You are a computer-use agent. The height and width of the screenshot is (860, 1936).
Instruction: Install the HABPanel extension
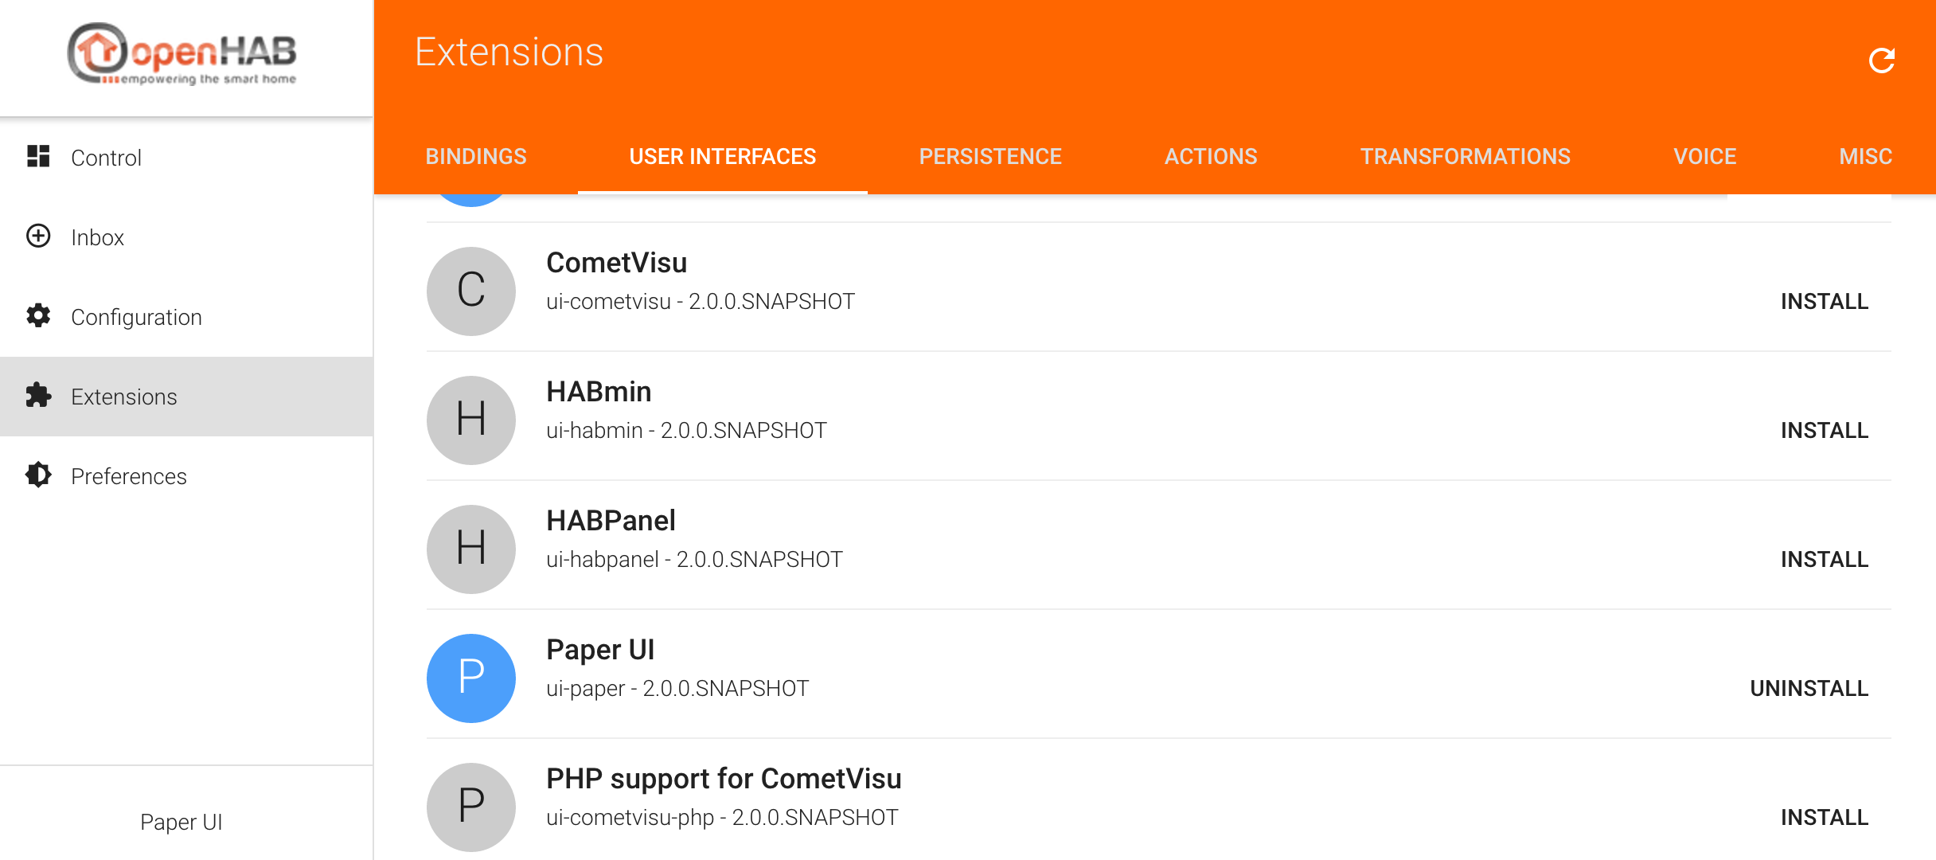tap(1824, 560)
